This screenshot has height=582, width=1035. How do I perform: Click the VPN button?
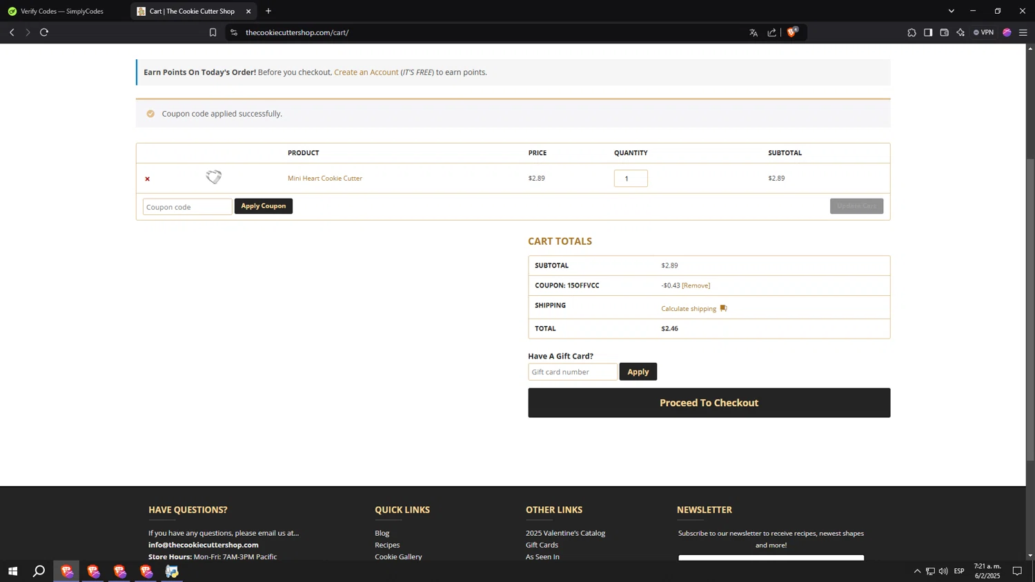point(983,32)
